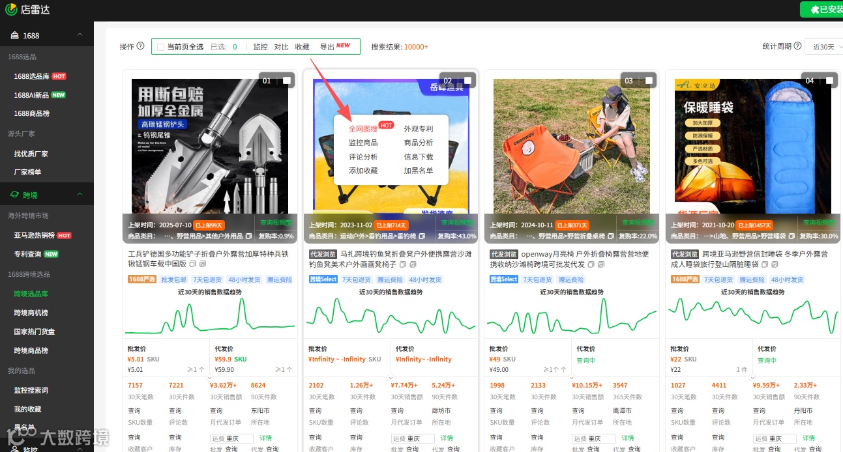Click the green 已安装 button
Image resolution: width=843 pixels, height=452 pixels.
(x=821, y=9)
